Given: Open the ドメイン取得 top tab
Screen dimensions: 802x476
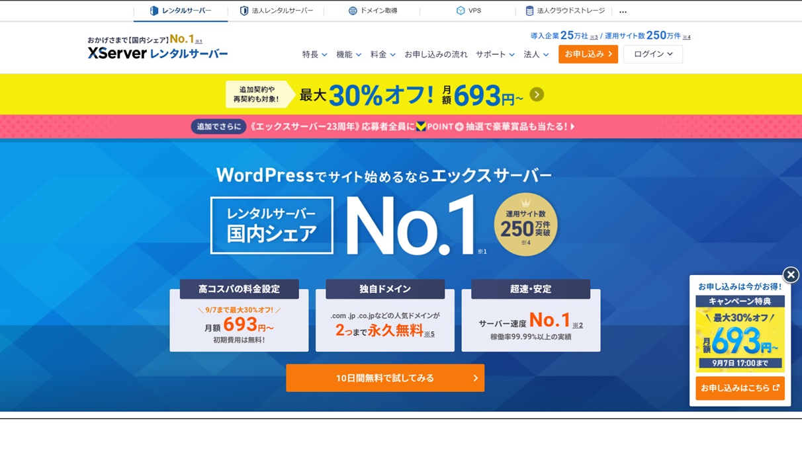Looking at the screenshot, I should pyautogui.click(x=373, y=11).
